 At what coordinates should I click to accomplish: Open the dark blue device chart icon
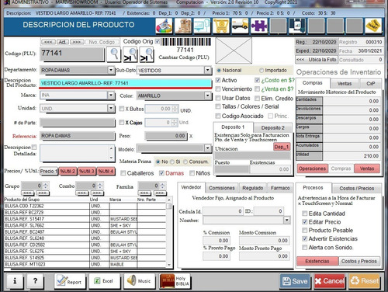297,26
